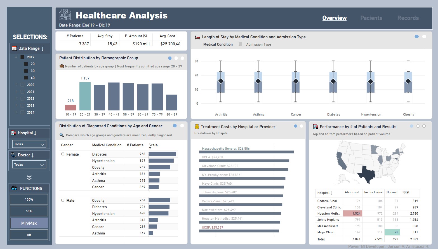Expand the 2021 year tree node
This screenshot has width=438, height=249.
[16, 91]
